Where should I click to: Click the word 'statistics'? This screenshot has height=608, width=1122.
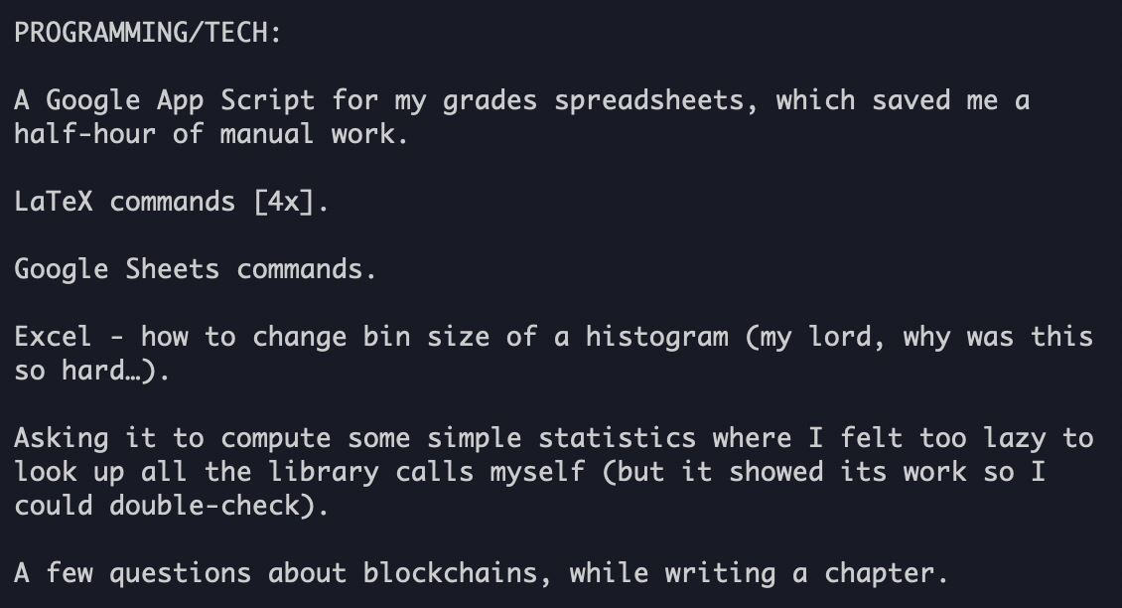(x=617, y=438)
